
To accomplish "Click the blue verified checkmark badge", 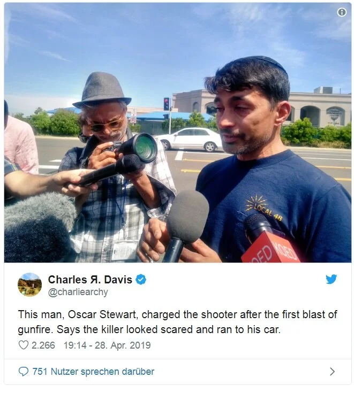I will [x=141, y=280].
